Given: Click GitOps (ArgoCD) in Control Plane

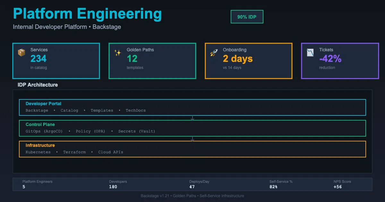Looking at the screenshot, I should click(x=44, y=131).
